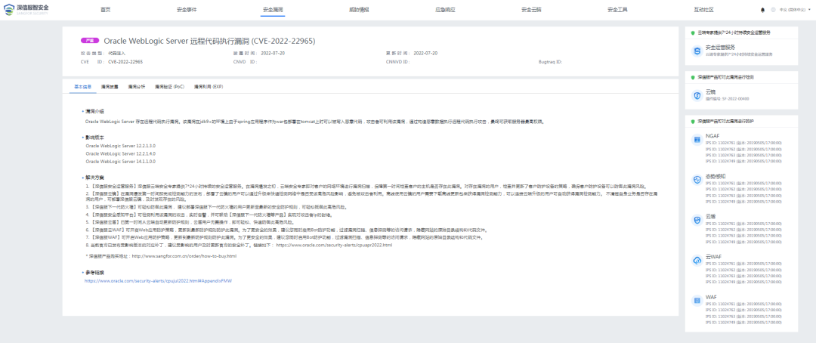Click the 参考链接 section heading
The width and height of the screenshot is (816, 343).
pyautogui.click(x=94, y=272)
